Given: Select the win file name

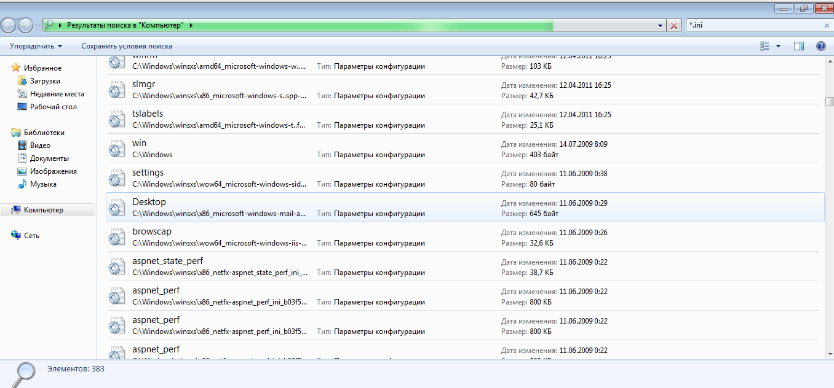Looking at the screenshot, I should click(139, 143).
